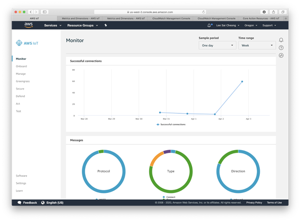This screenshot has height=221, width=300.
Task: Click the purple segment of the Type donut
Action: (167, 152)
